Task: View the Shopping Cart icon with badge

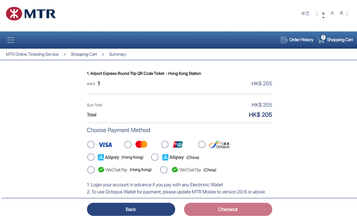Action: pyautogui.click(x=321, y=40)
